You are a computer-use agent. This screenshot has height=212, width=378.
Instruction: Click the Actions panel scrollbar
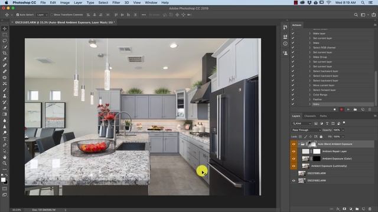coord(376,88)
